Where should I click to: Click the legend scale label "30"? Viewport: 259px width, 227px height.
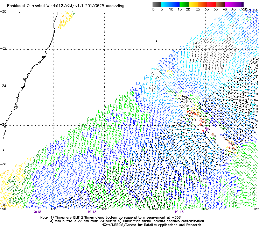click(206, 9)
